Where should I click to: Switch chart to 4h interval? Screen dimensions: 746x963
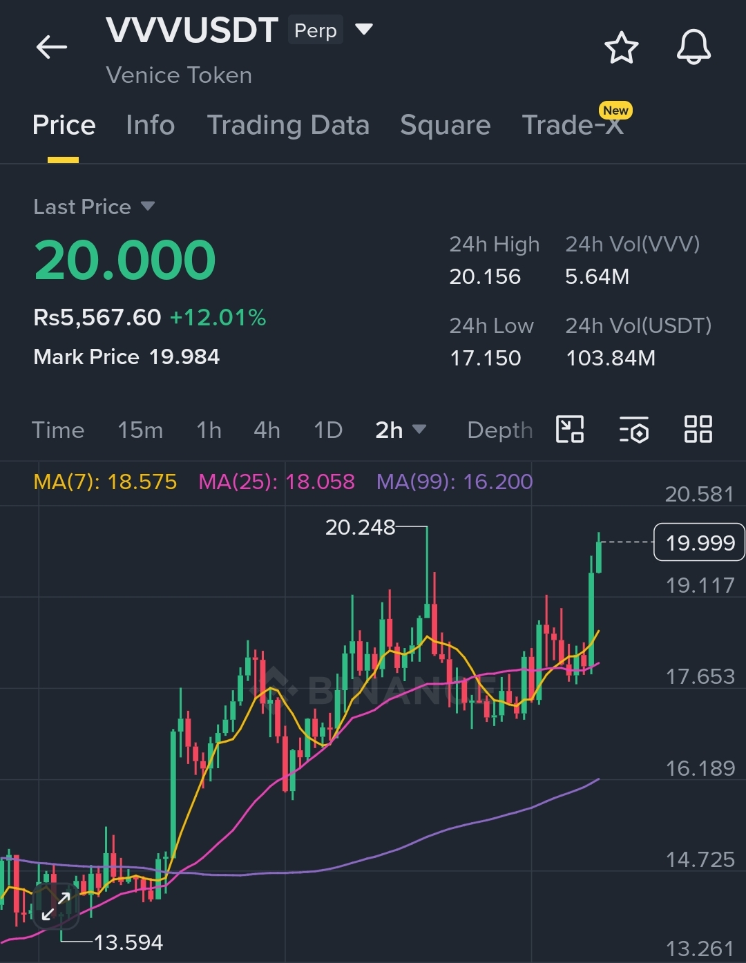267,430
